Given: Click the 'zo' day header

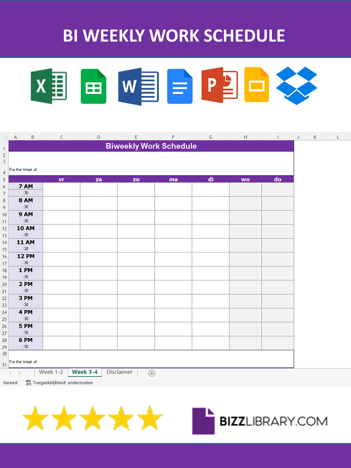Looking at the screenshot, I should [136, 180].
